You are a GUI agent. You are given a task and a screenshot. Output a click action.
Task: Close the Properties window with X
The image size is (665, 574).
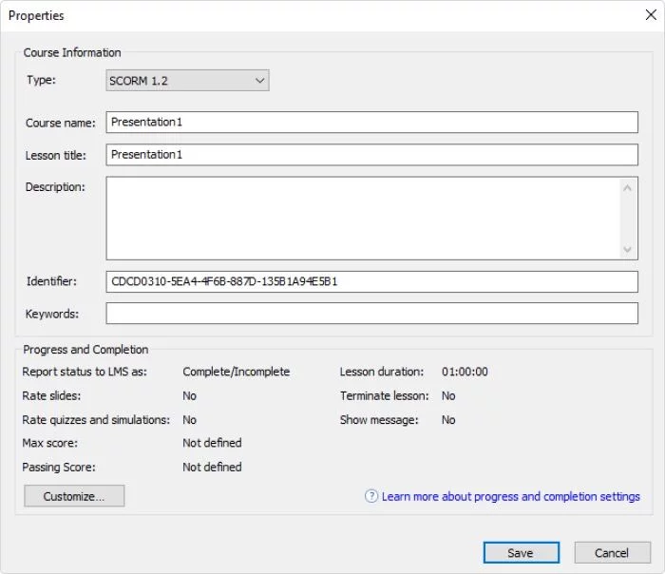pos(651,15)
